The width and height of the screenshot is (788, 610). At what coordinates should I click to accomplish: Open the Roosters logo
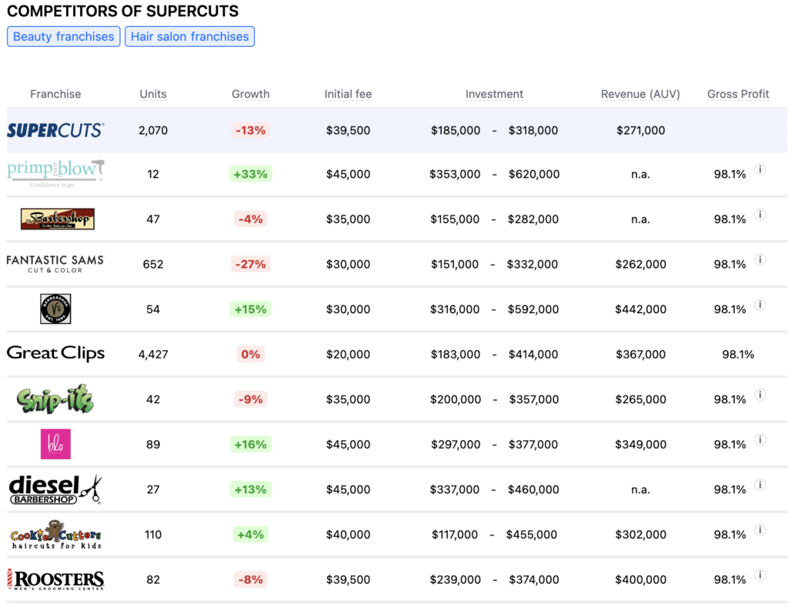click(x=55, y=579)
